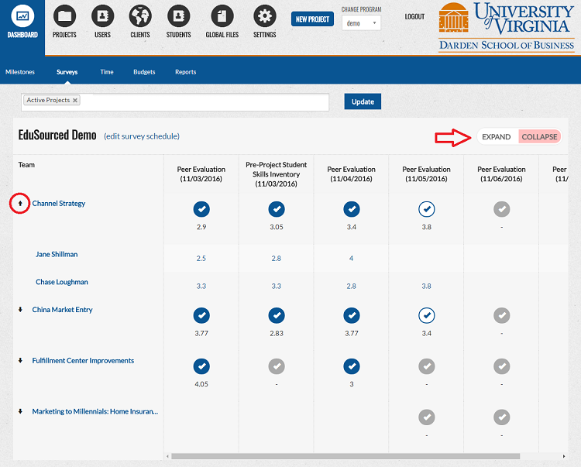The image size is (581, 467).
Task: Remove the Active Projects filter tag
Action: (76, 101)
